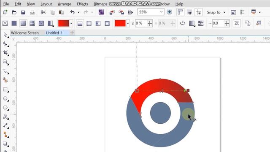Click the red gradient fill picker swatch

(64, 23)
